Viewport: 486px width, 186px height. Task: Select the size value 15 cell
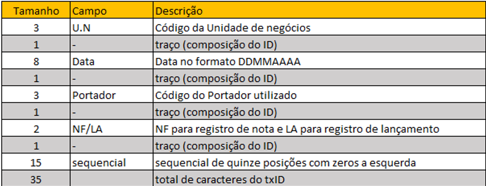point(36,163)
